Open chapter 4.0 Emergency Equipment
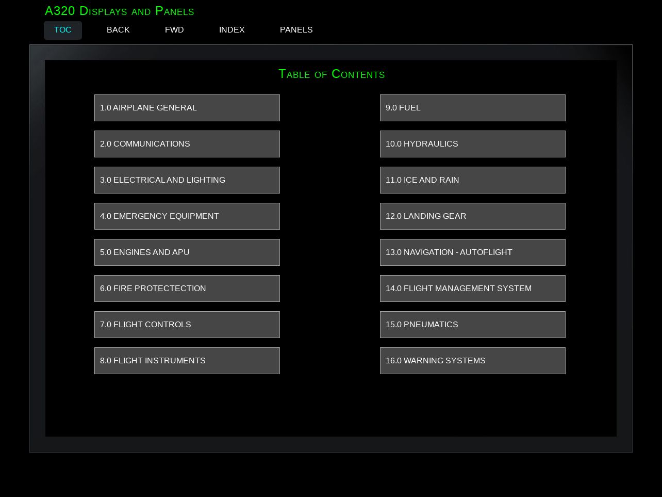The image size is (662, 497). [187, 216]
